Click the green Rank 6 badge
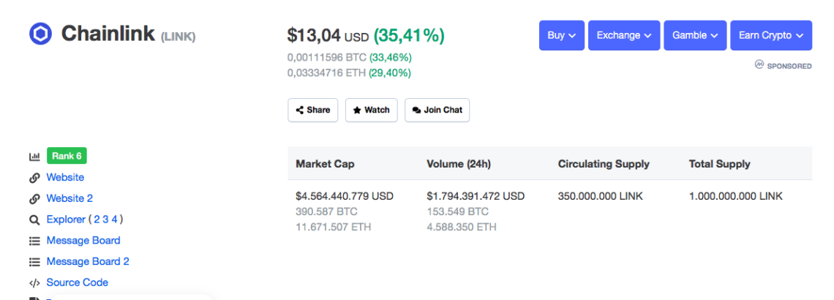The width and height of the screenshot is (834, 300). (x=67, y=156)
